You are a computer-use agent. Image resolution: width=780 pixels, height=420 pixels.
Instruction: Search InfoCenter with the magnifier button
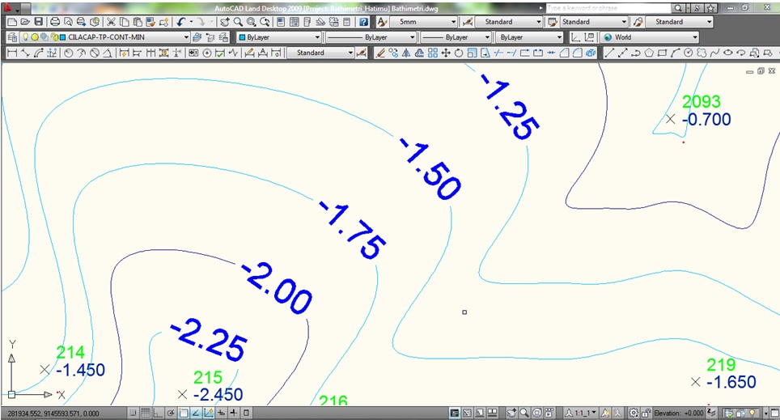pos(677,8)
